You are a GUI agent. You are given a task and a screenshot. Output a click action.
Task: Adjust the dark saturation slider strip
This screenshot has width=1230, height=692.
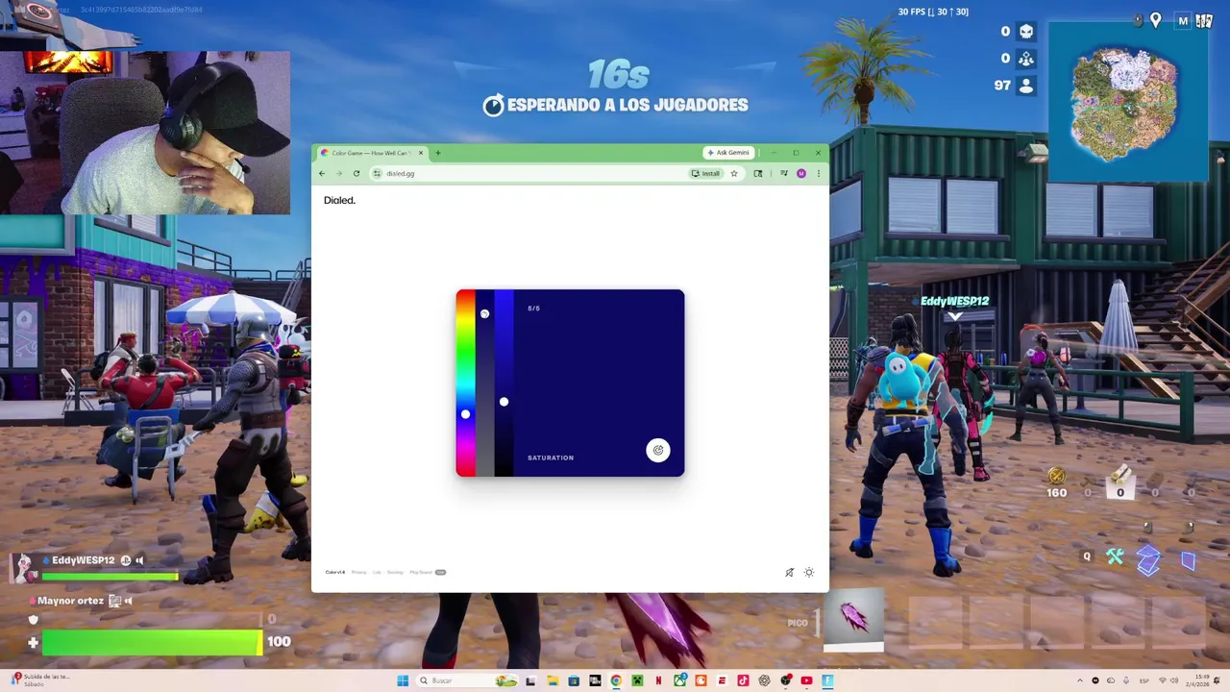coord(484,383)
